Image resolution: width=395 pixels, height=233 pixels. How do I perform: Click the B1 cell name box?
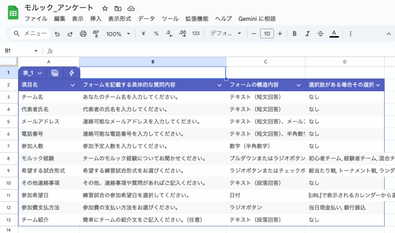pyautogui.click(x=19, y=51)
